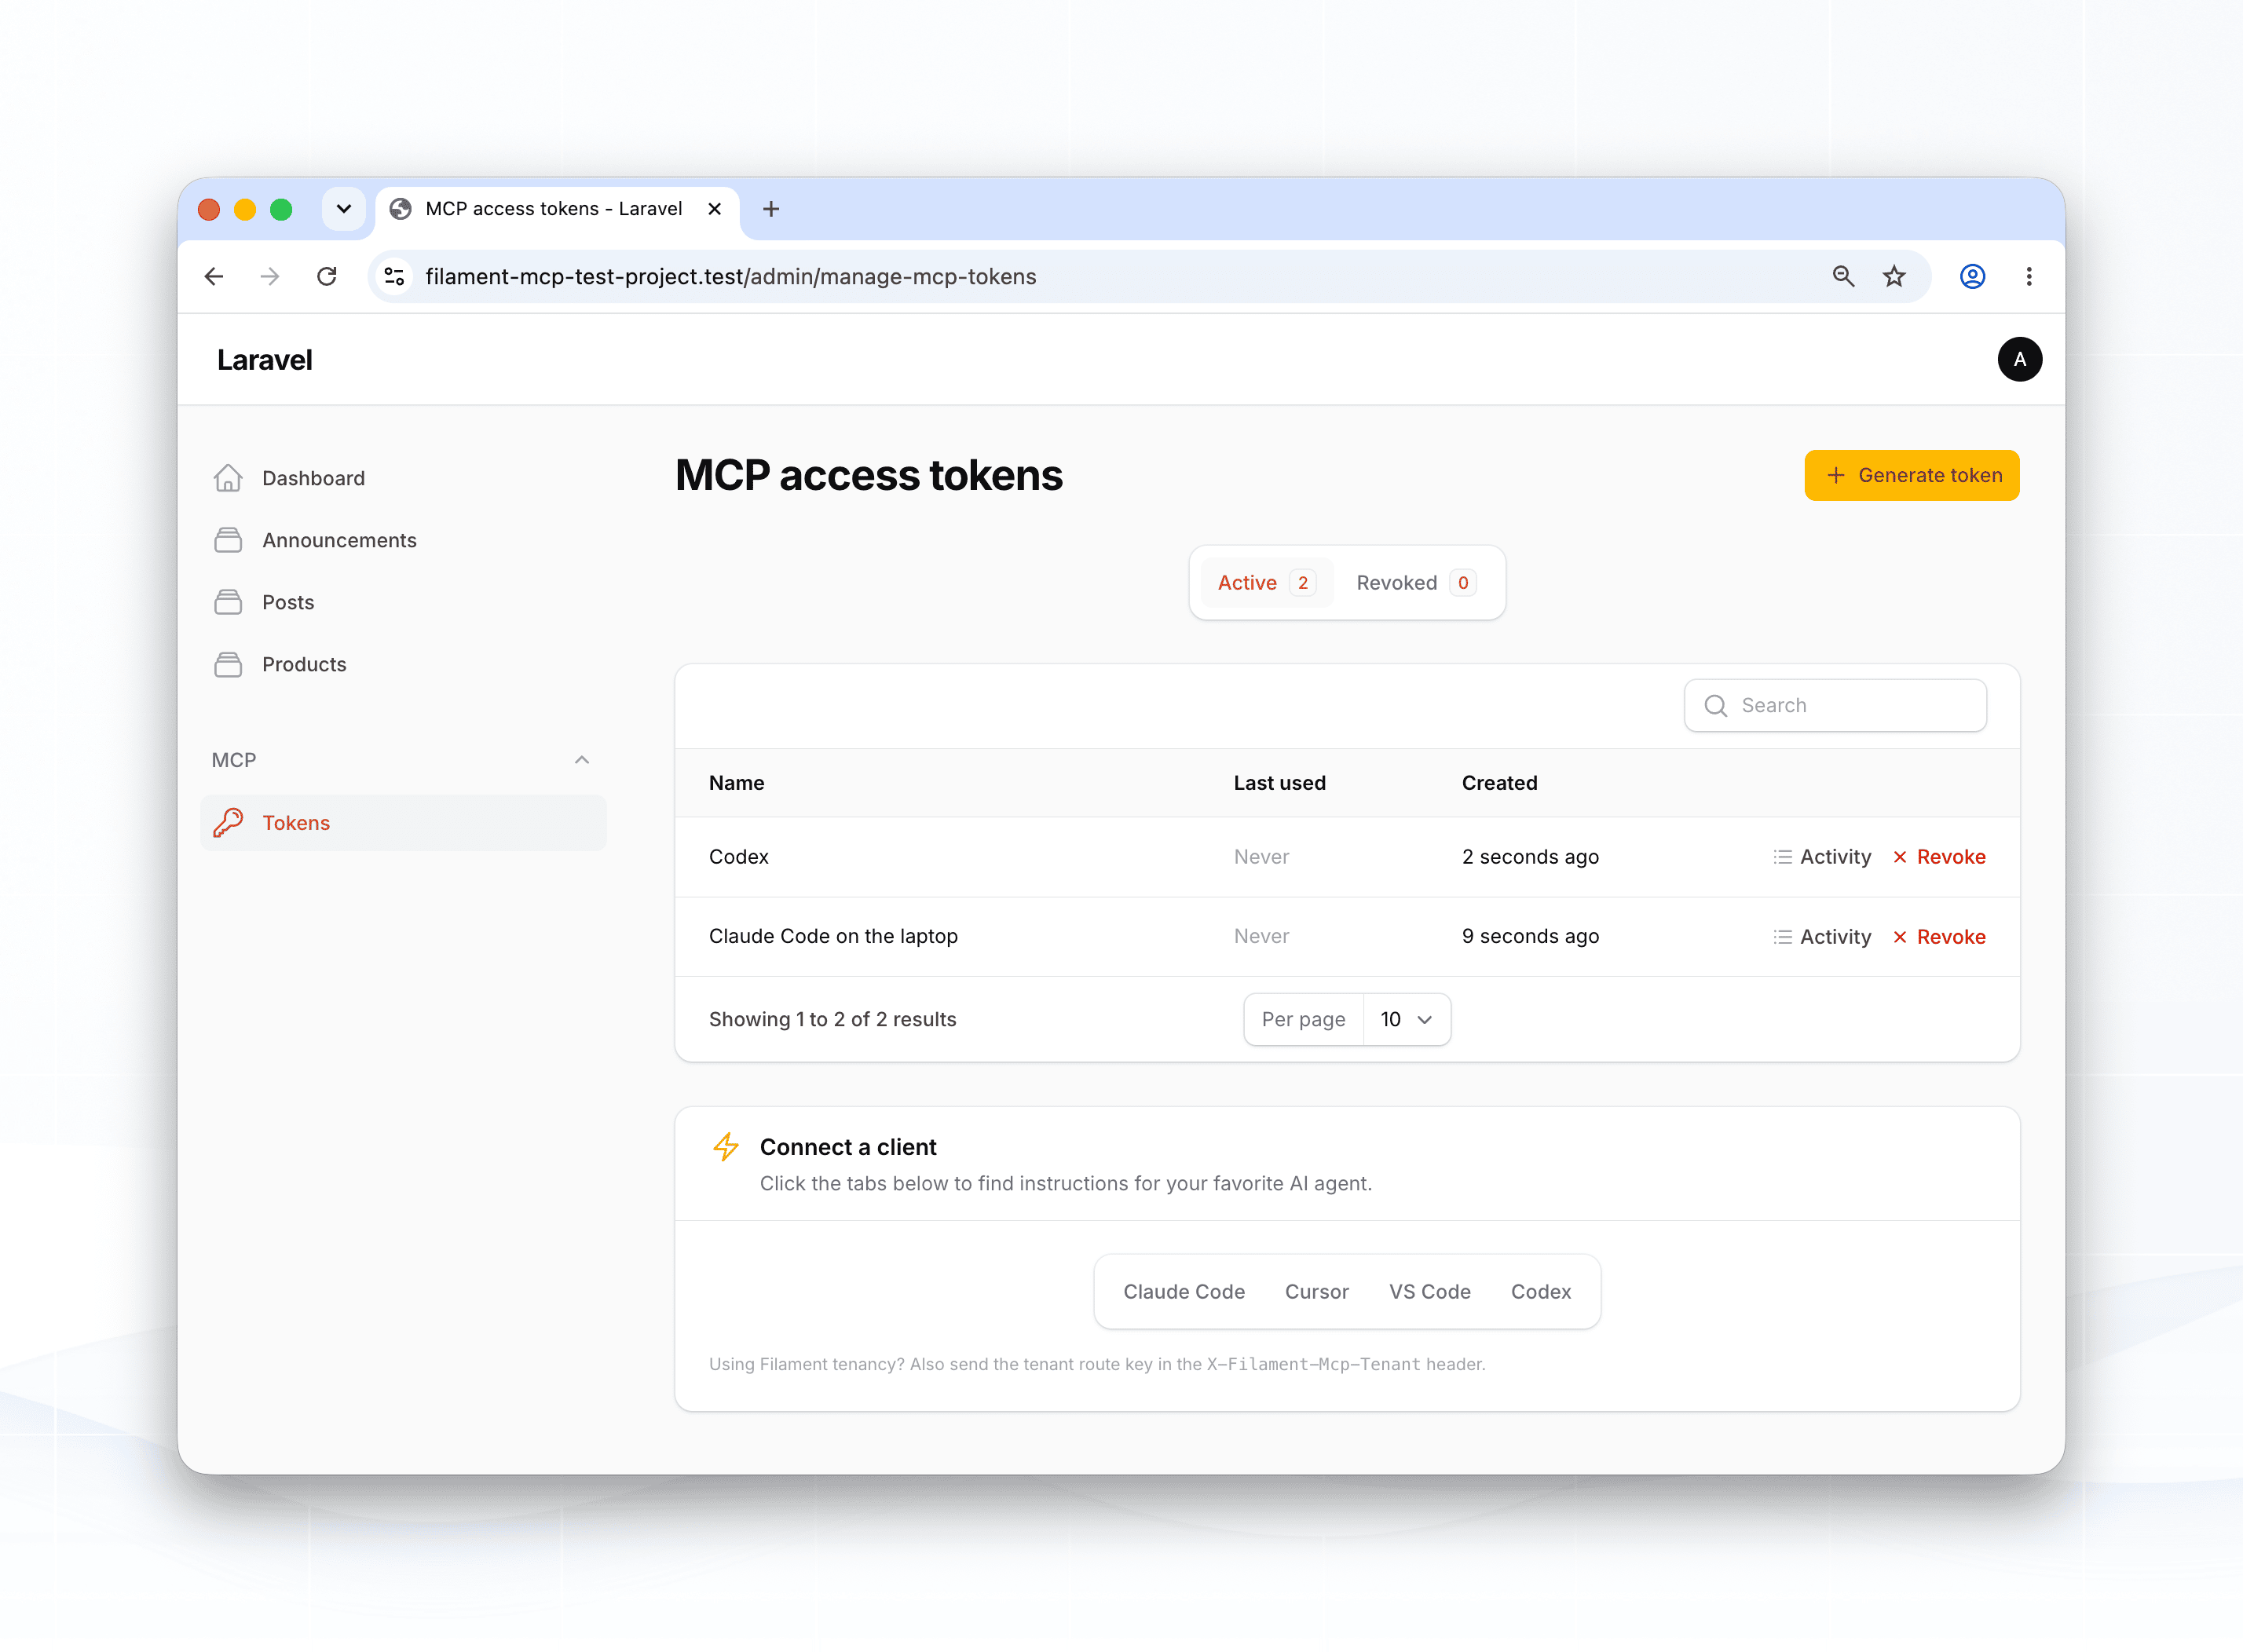Select the Codex instructions tab

pos(1541,1291)
